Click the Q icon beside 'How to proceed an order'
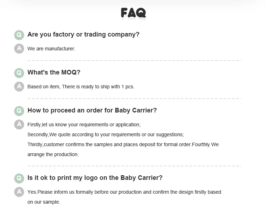Viewport: 266px width, 215px height. tap(19, 111)
